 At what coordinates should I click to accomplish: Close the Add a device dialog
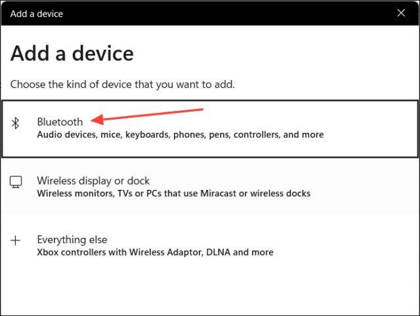(401, 12)
